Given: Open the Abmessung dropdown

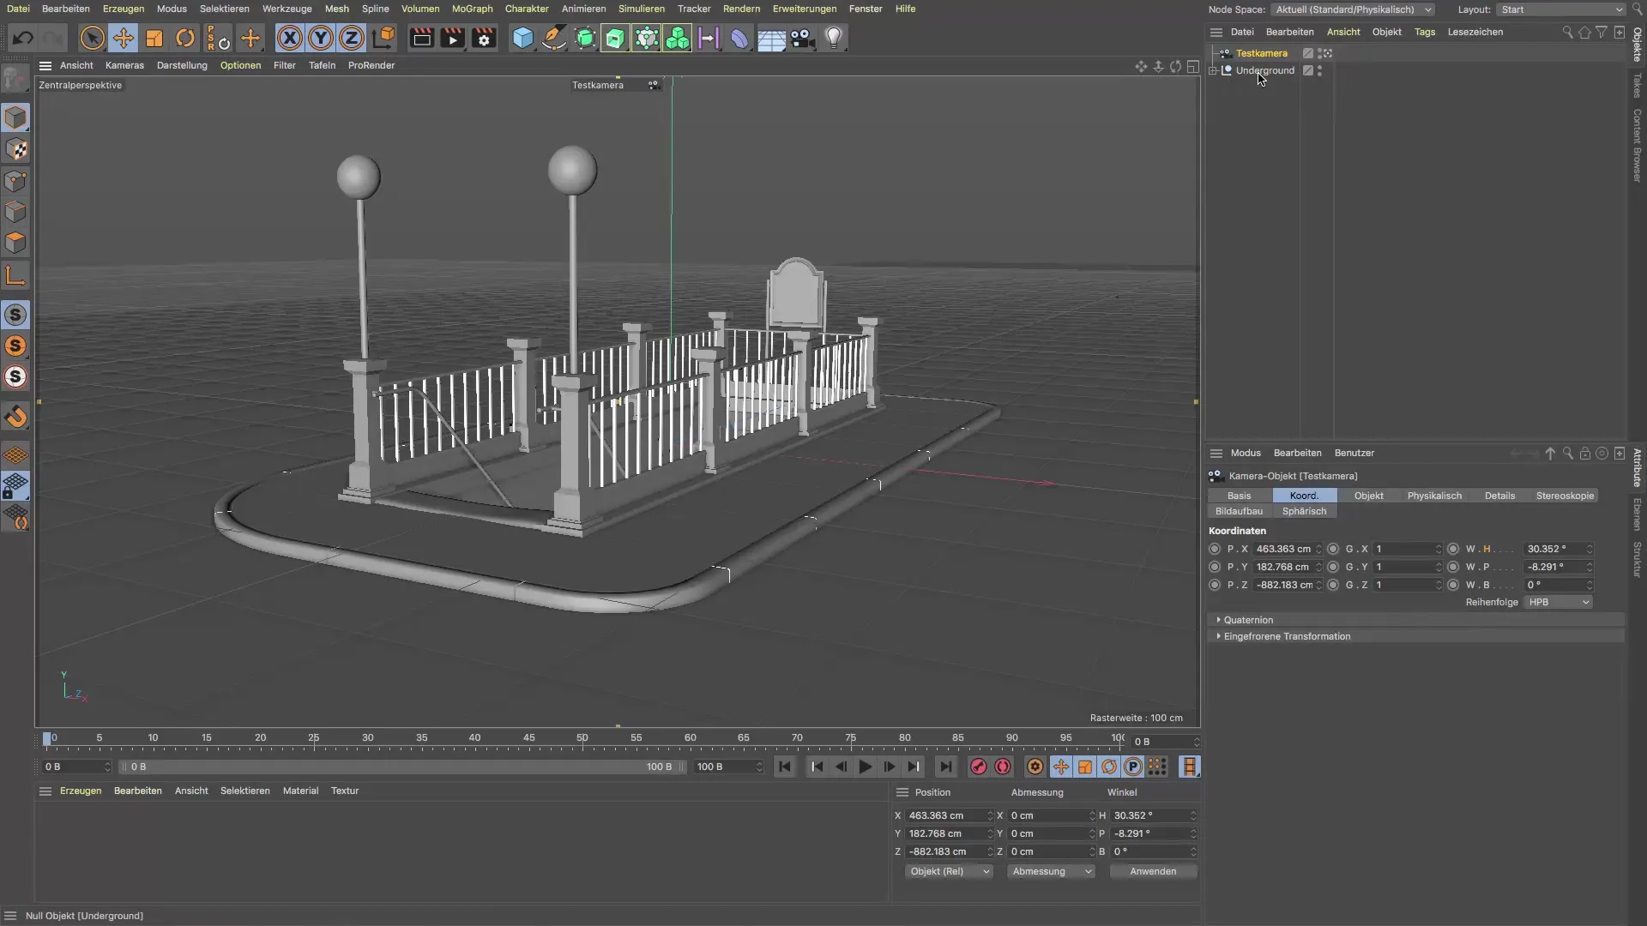Looking at the screenshot, I should pyautogui.click(x=1051, y=871).
